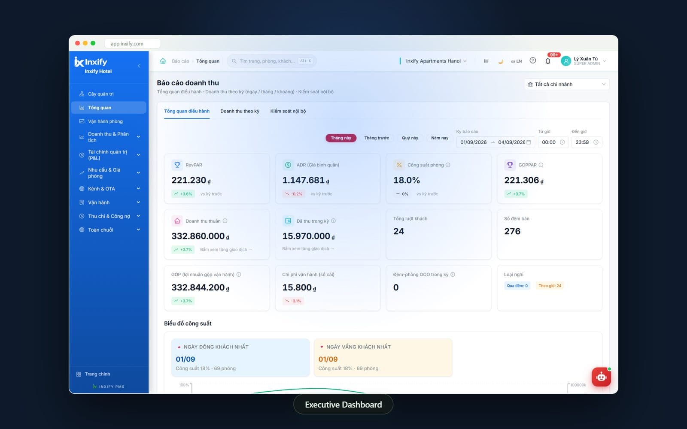Click the RevPAR trophy icon
The image size is (687, 429).
click(177, 165)
